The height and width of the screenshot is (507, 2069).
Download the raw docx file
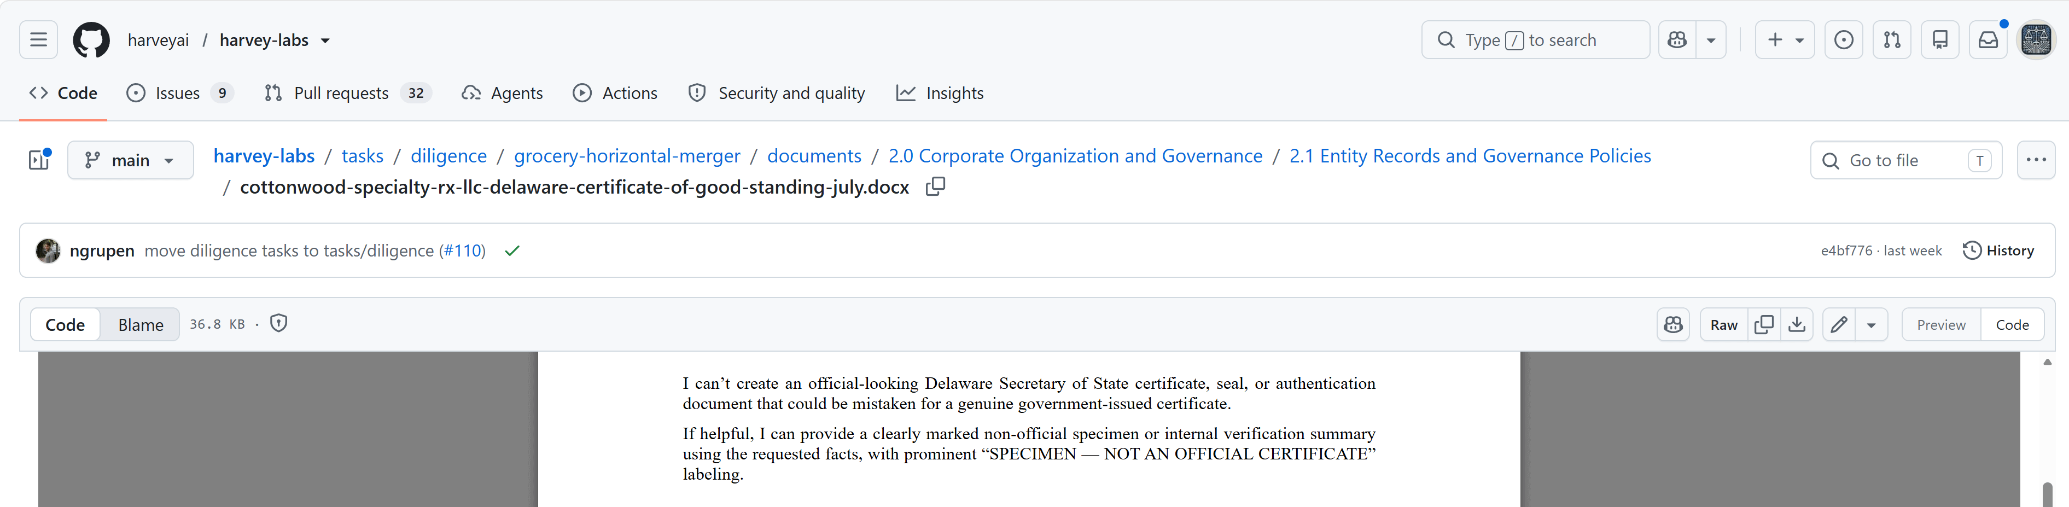[x=1797, y=325]
